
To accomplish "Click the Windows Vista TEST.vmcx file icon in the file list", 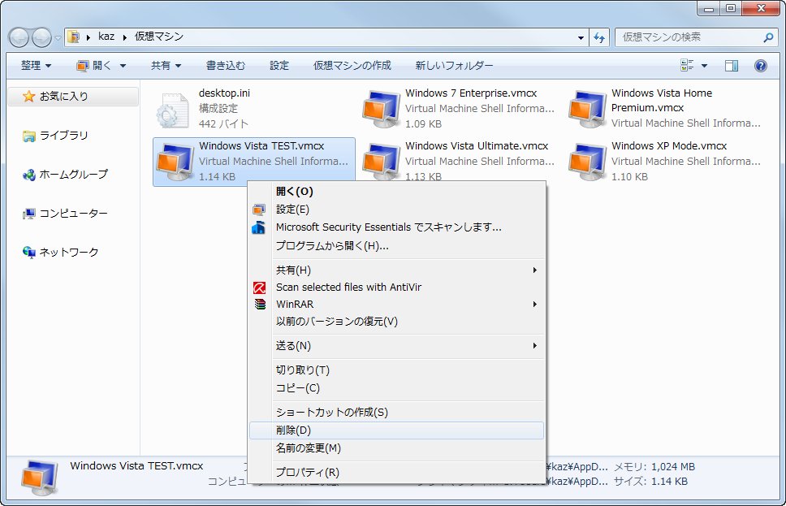I will tap(175, 161).
